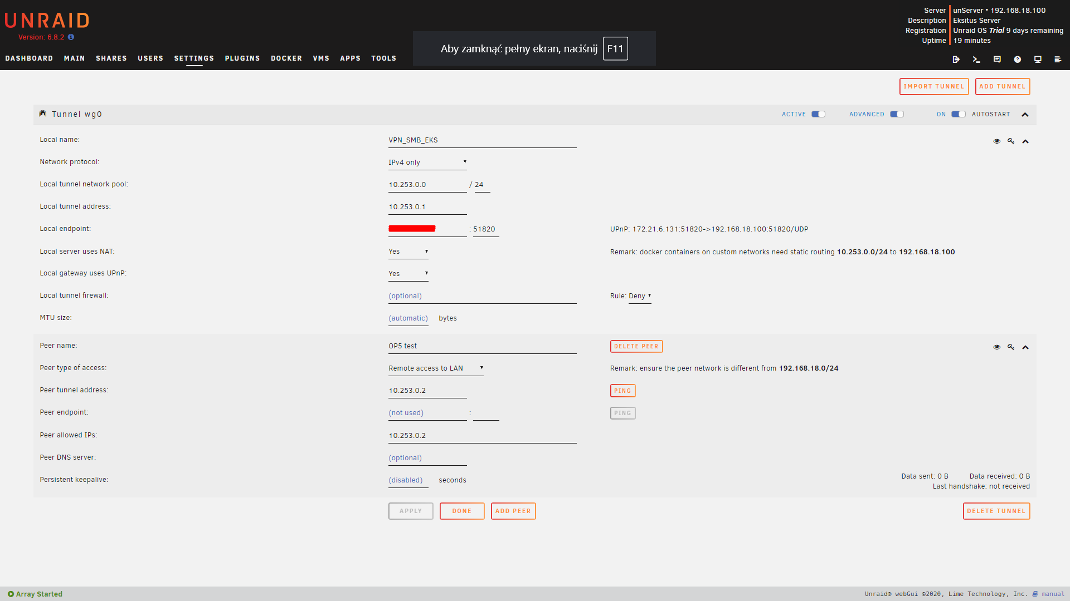Open the Peer type of access dropdown
The width and height of the screenshot is (1070, 601).
(436, 368)
